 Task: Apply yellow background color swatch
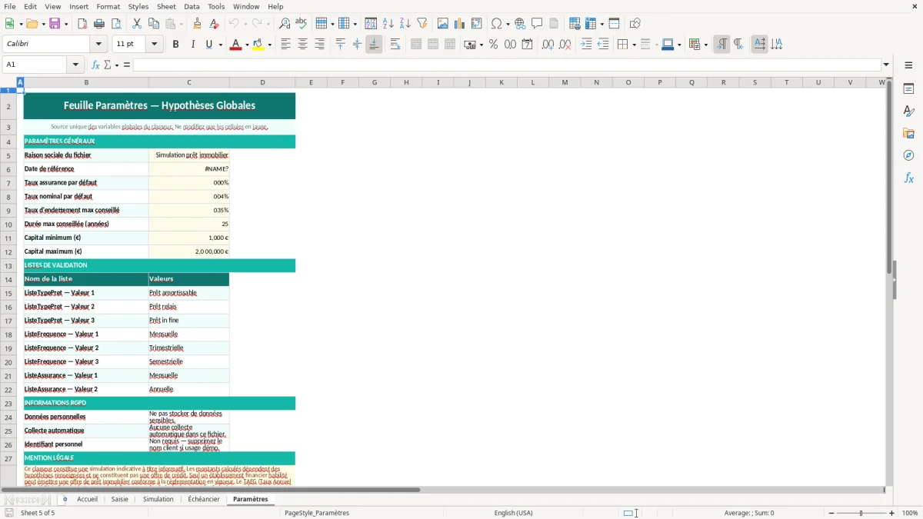258,45
